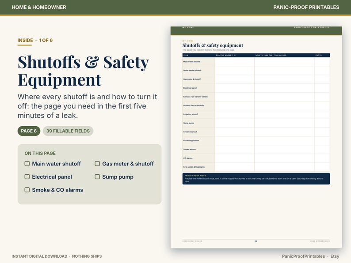Screen dimensions: 351x263
Task: Click PANIC-PROOF PRINTABLES in the header
Action: click(306, 7)
